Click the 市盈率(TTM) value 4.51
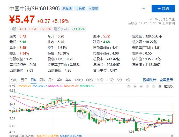Viewport: 179px width, 137px height. (x=158, y=48)
